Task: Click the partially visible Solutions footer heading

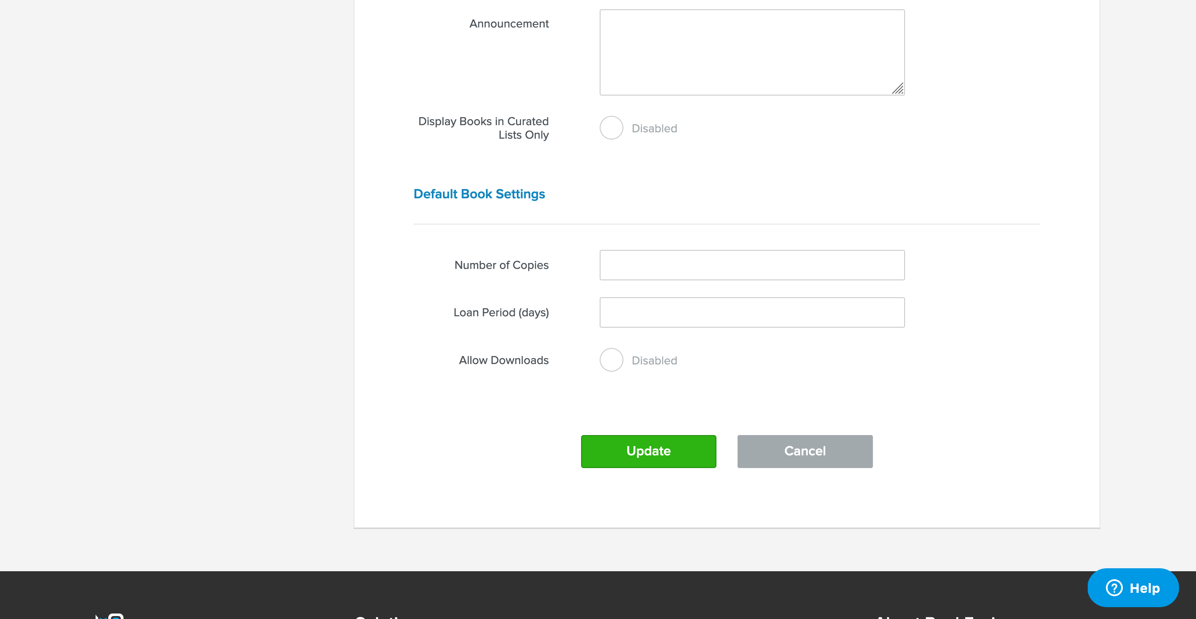Action: pyautogui.click(x=381, y=617)
